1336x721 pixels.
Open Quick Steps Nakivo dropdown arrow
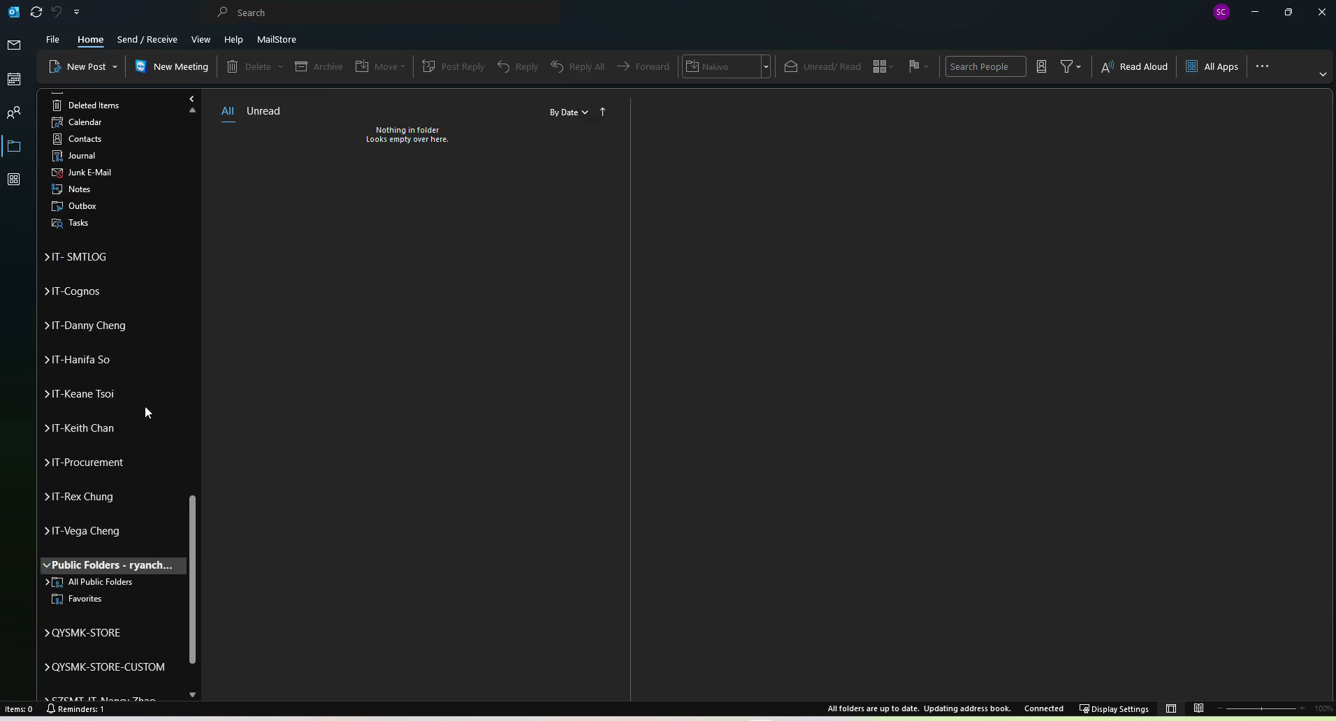(x=766, y=66)
